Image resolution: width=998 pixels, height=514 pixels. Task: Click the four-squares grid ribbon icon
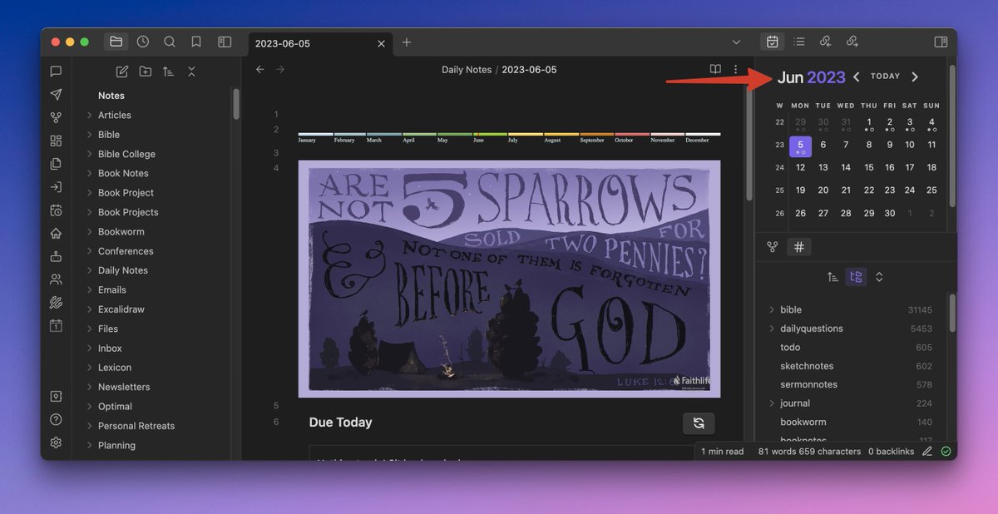(56, 141)
